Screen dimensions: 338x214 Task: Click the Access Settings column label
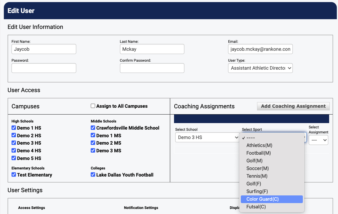32,208
